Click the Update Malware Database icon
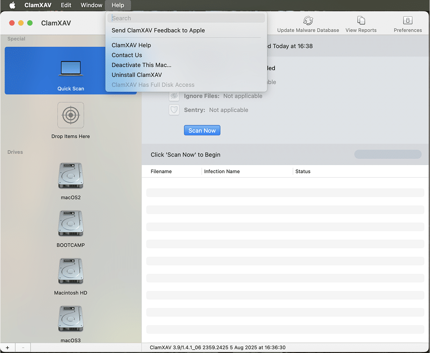Image resolution: width=430 pixels, height=353 pixels. (x=308, y=21)
